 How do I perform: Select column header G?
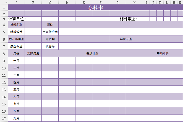coord(117,2)
